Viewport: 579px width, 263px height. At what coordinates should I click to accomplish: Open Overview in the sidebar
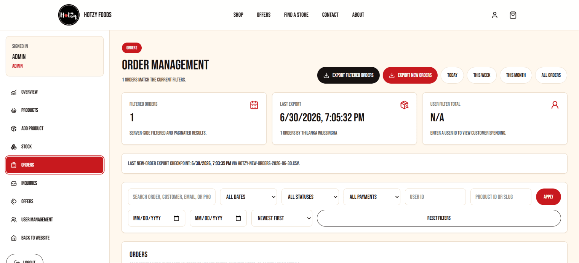pos(54,92)
